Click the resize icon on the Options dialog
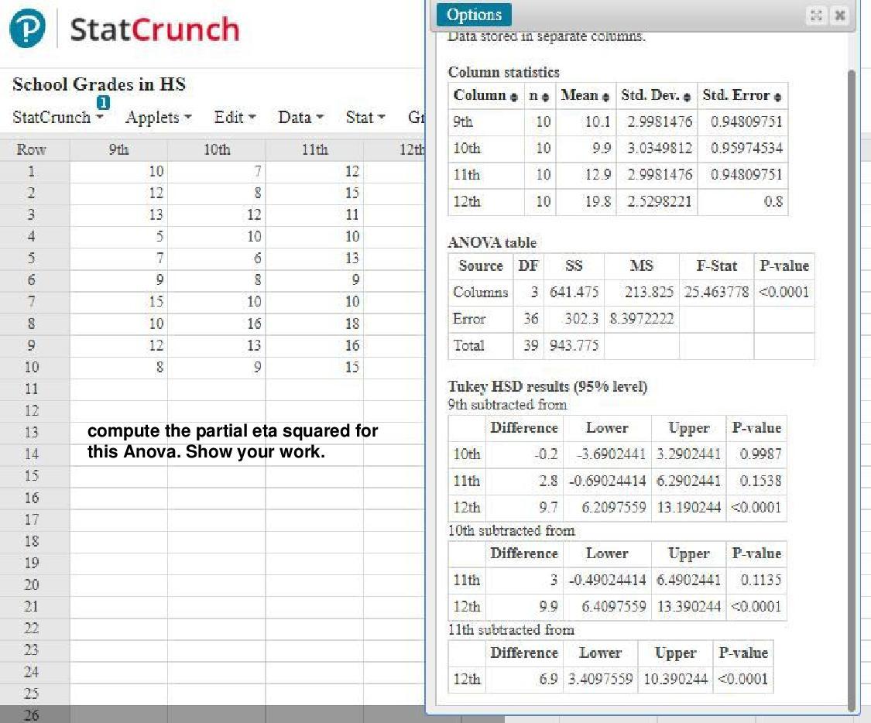 pyautogui.click(x=817, y=15)
